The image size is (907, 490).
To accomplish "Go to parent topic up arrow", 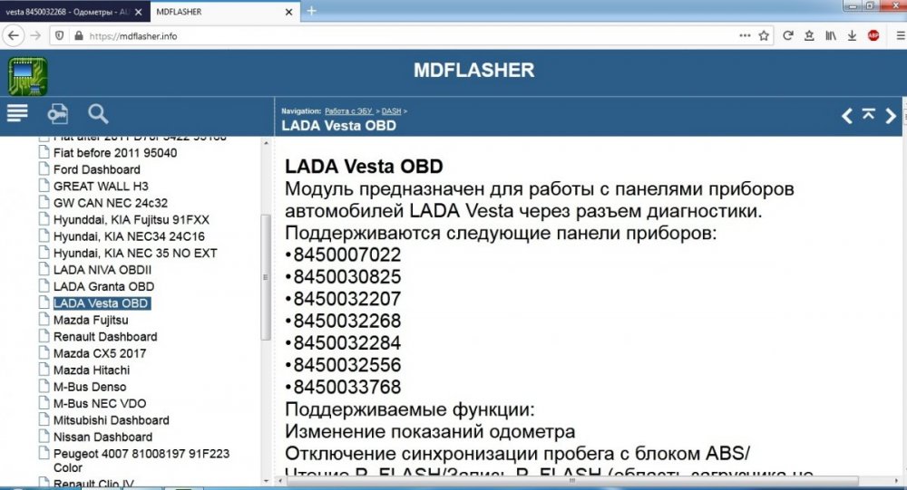I will coord(868,114).
